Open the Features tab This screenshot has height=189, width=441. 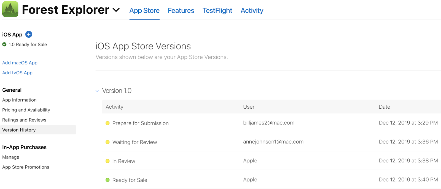pos(181,11)
